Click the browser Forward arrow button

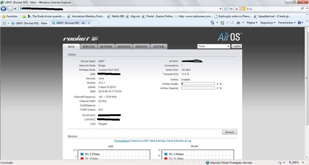tap(10, 8)
